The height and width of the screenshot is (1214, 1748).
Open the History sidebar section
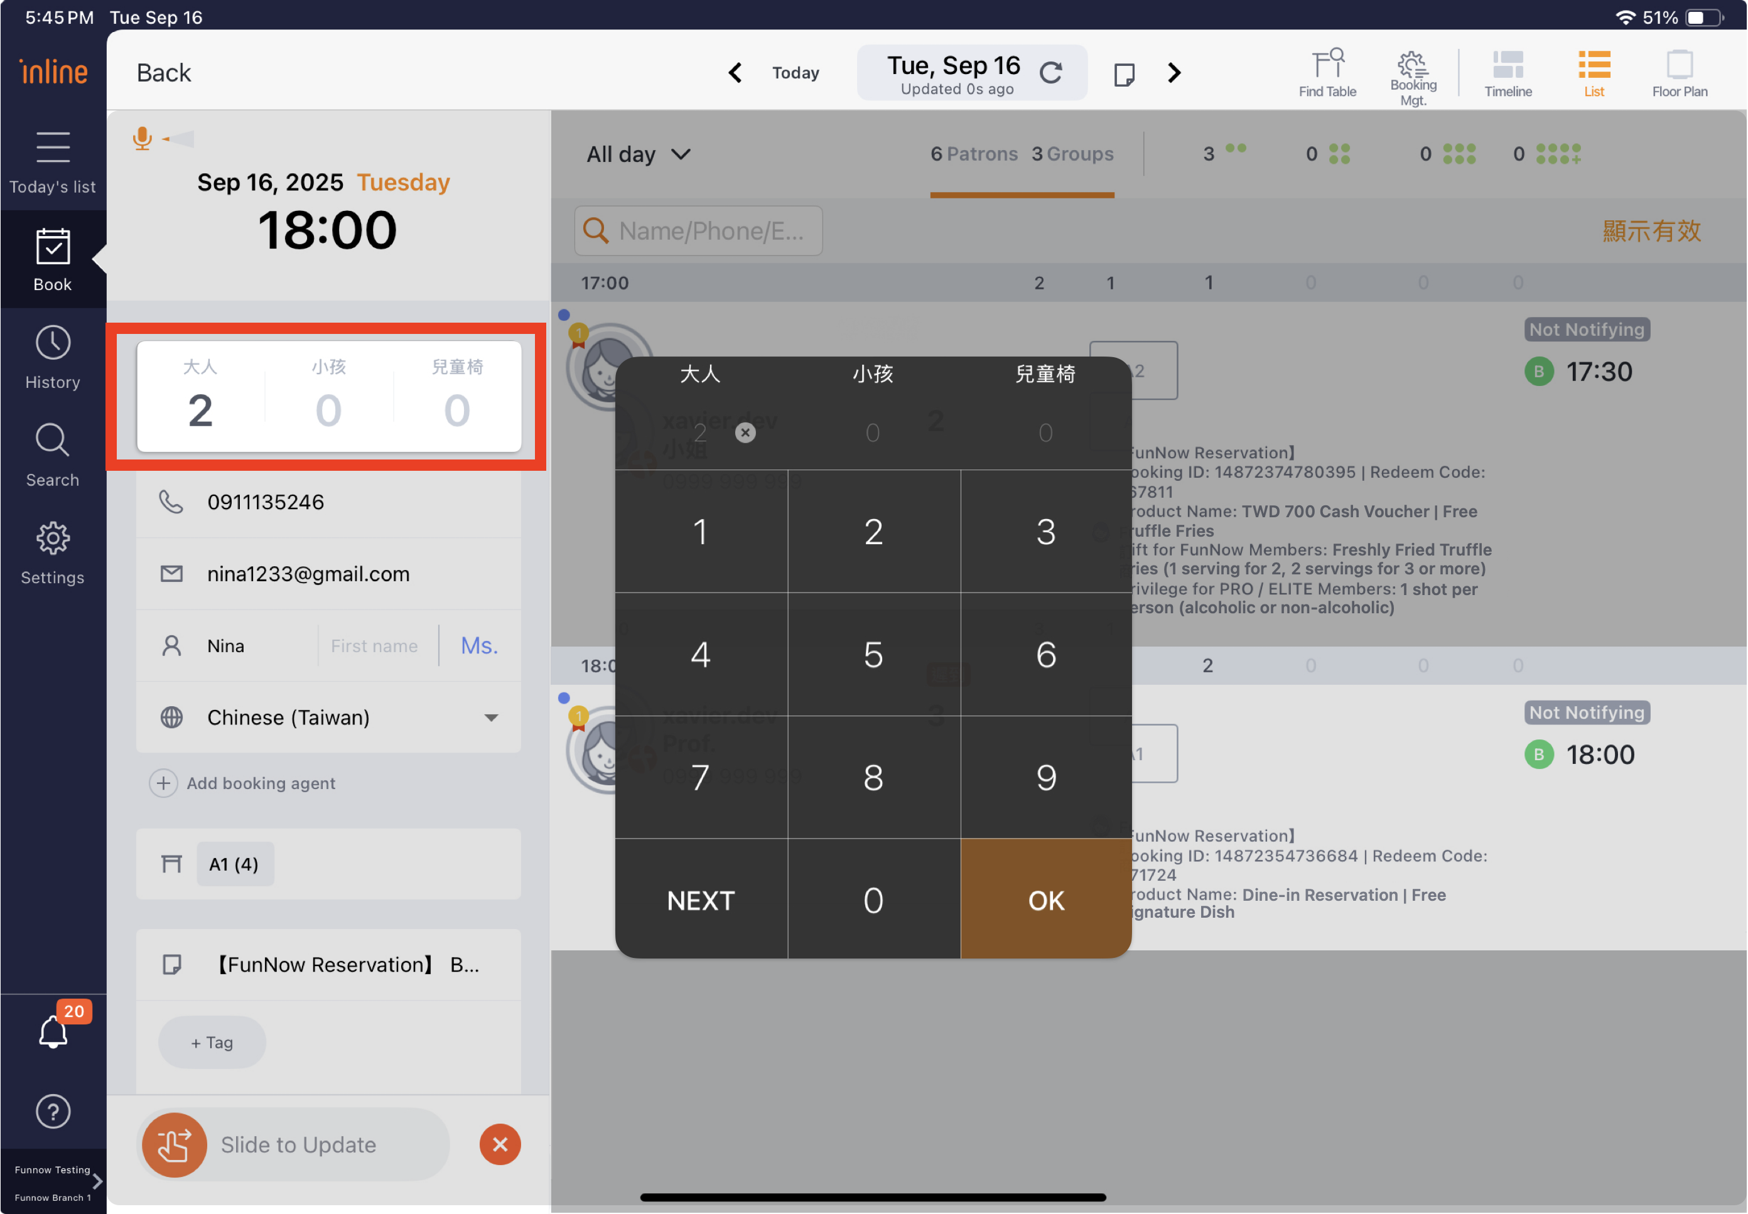[53, 358]
